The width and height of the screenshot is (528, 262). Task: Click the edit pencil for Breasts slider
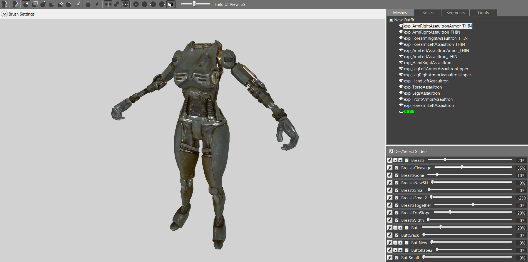[x=390, y=160]
